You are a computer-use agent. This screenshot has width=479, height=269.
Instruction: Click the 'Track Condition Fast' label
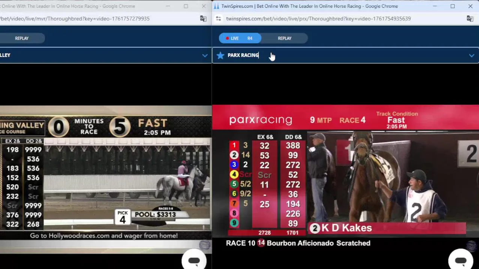tap(397, 117)
